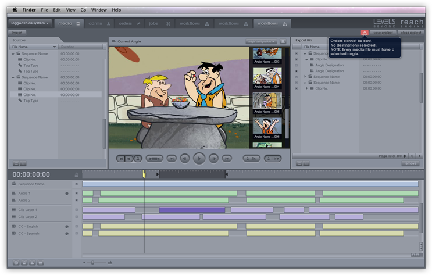Screen dimensions: 432x275
Task: Start playback with the large play button
Action: tap(199, 159)
